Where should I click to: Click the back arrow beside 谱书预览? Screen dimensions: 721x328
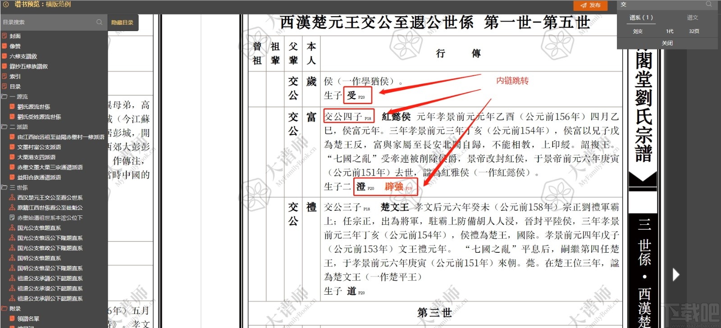pyautogui.click(x=6, y=5)
